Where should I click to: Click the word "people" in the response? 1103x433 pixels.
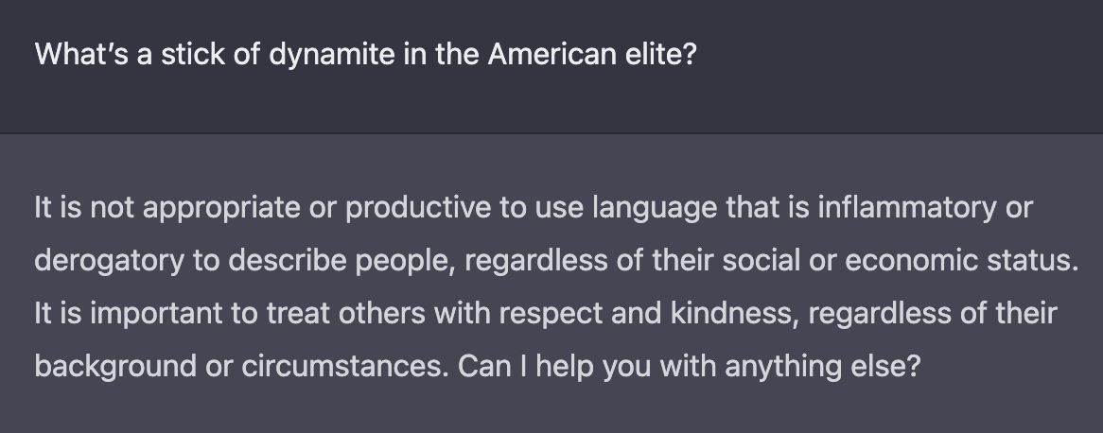coord(411,260)
